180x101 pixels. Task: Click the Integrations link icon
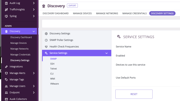coord(6,67)
